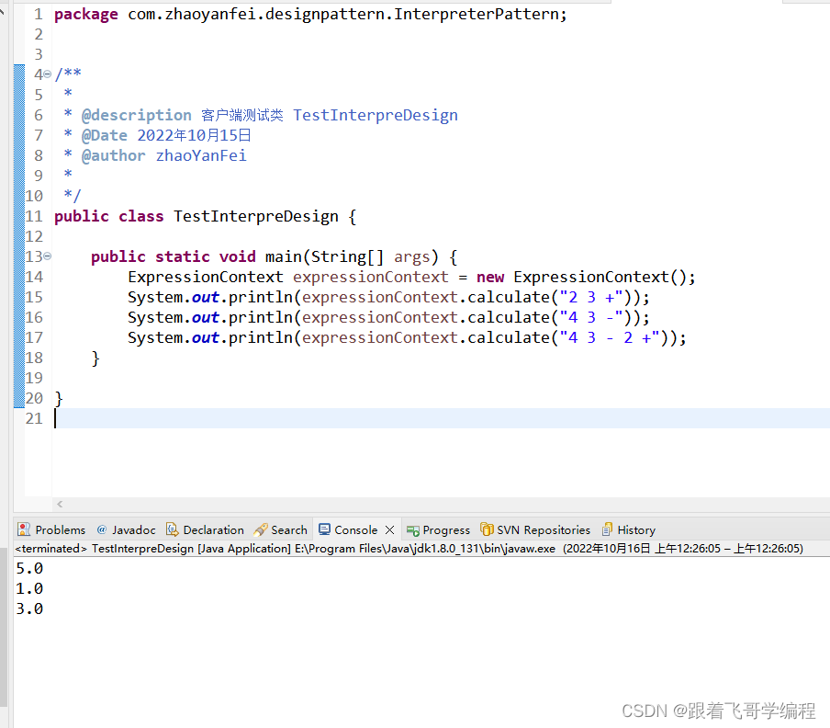Close the Console view
This screenshot has height=728, width=830.
[x=390, y=529]
